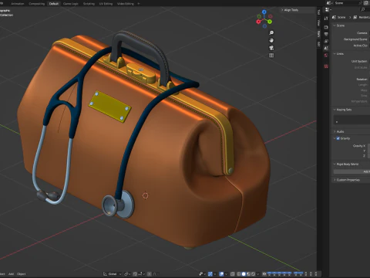Click the Keying Sets list box
This screenshot has width=370, height=278.
tap(351, 120)
